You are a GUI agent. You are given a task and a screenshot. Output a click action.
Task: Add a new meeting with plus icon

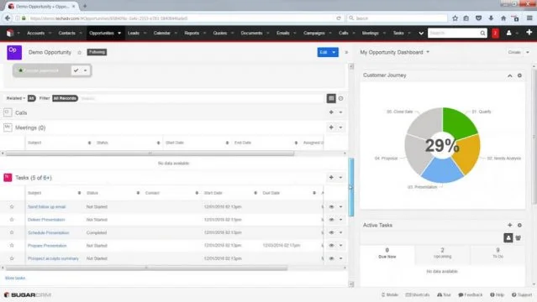(331, 128)
